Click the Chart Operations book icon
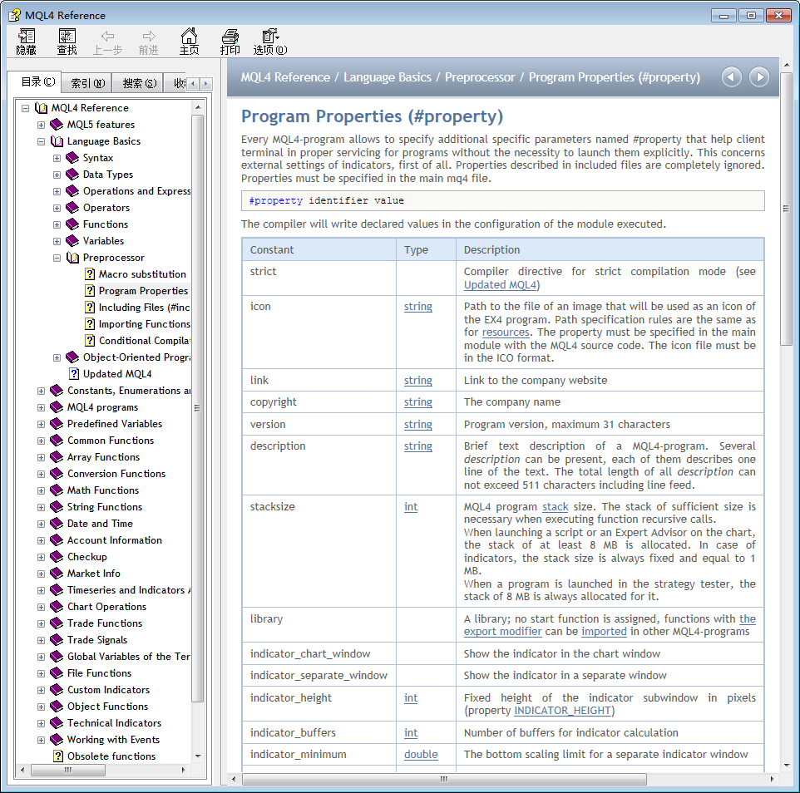The image size is (800, 793). (57, 607)
